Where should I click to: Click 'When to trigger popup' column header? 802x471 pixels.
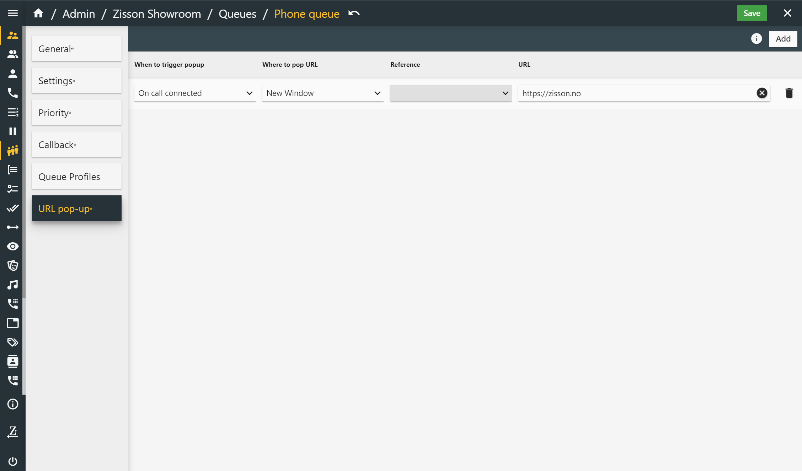(x=169, y=64)
